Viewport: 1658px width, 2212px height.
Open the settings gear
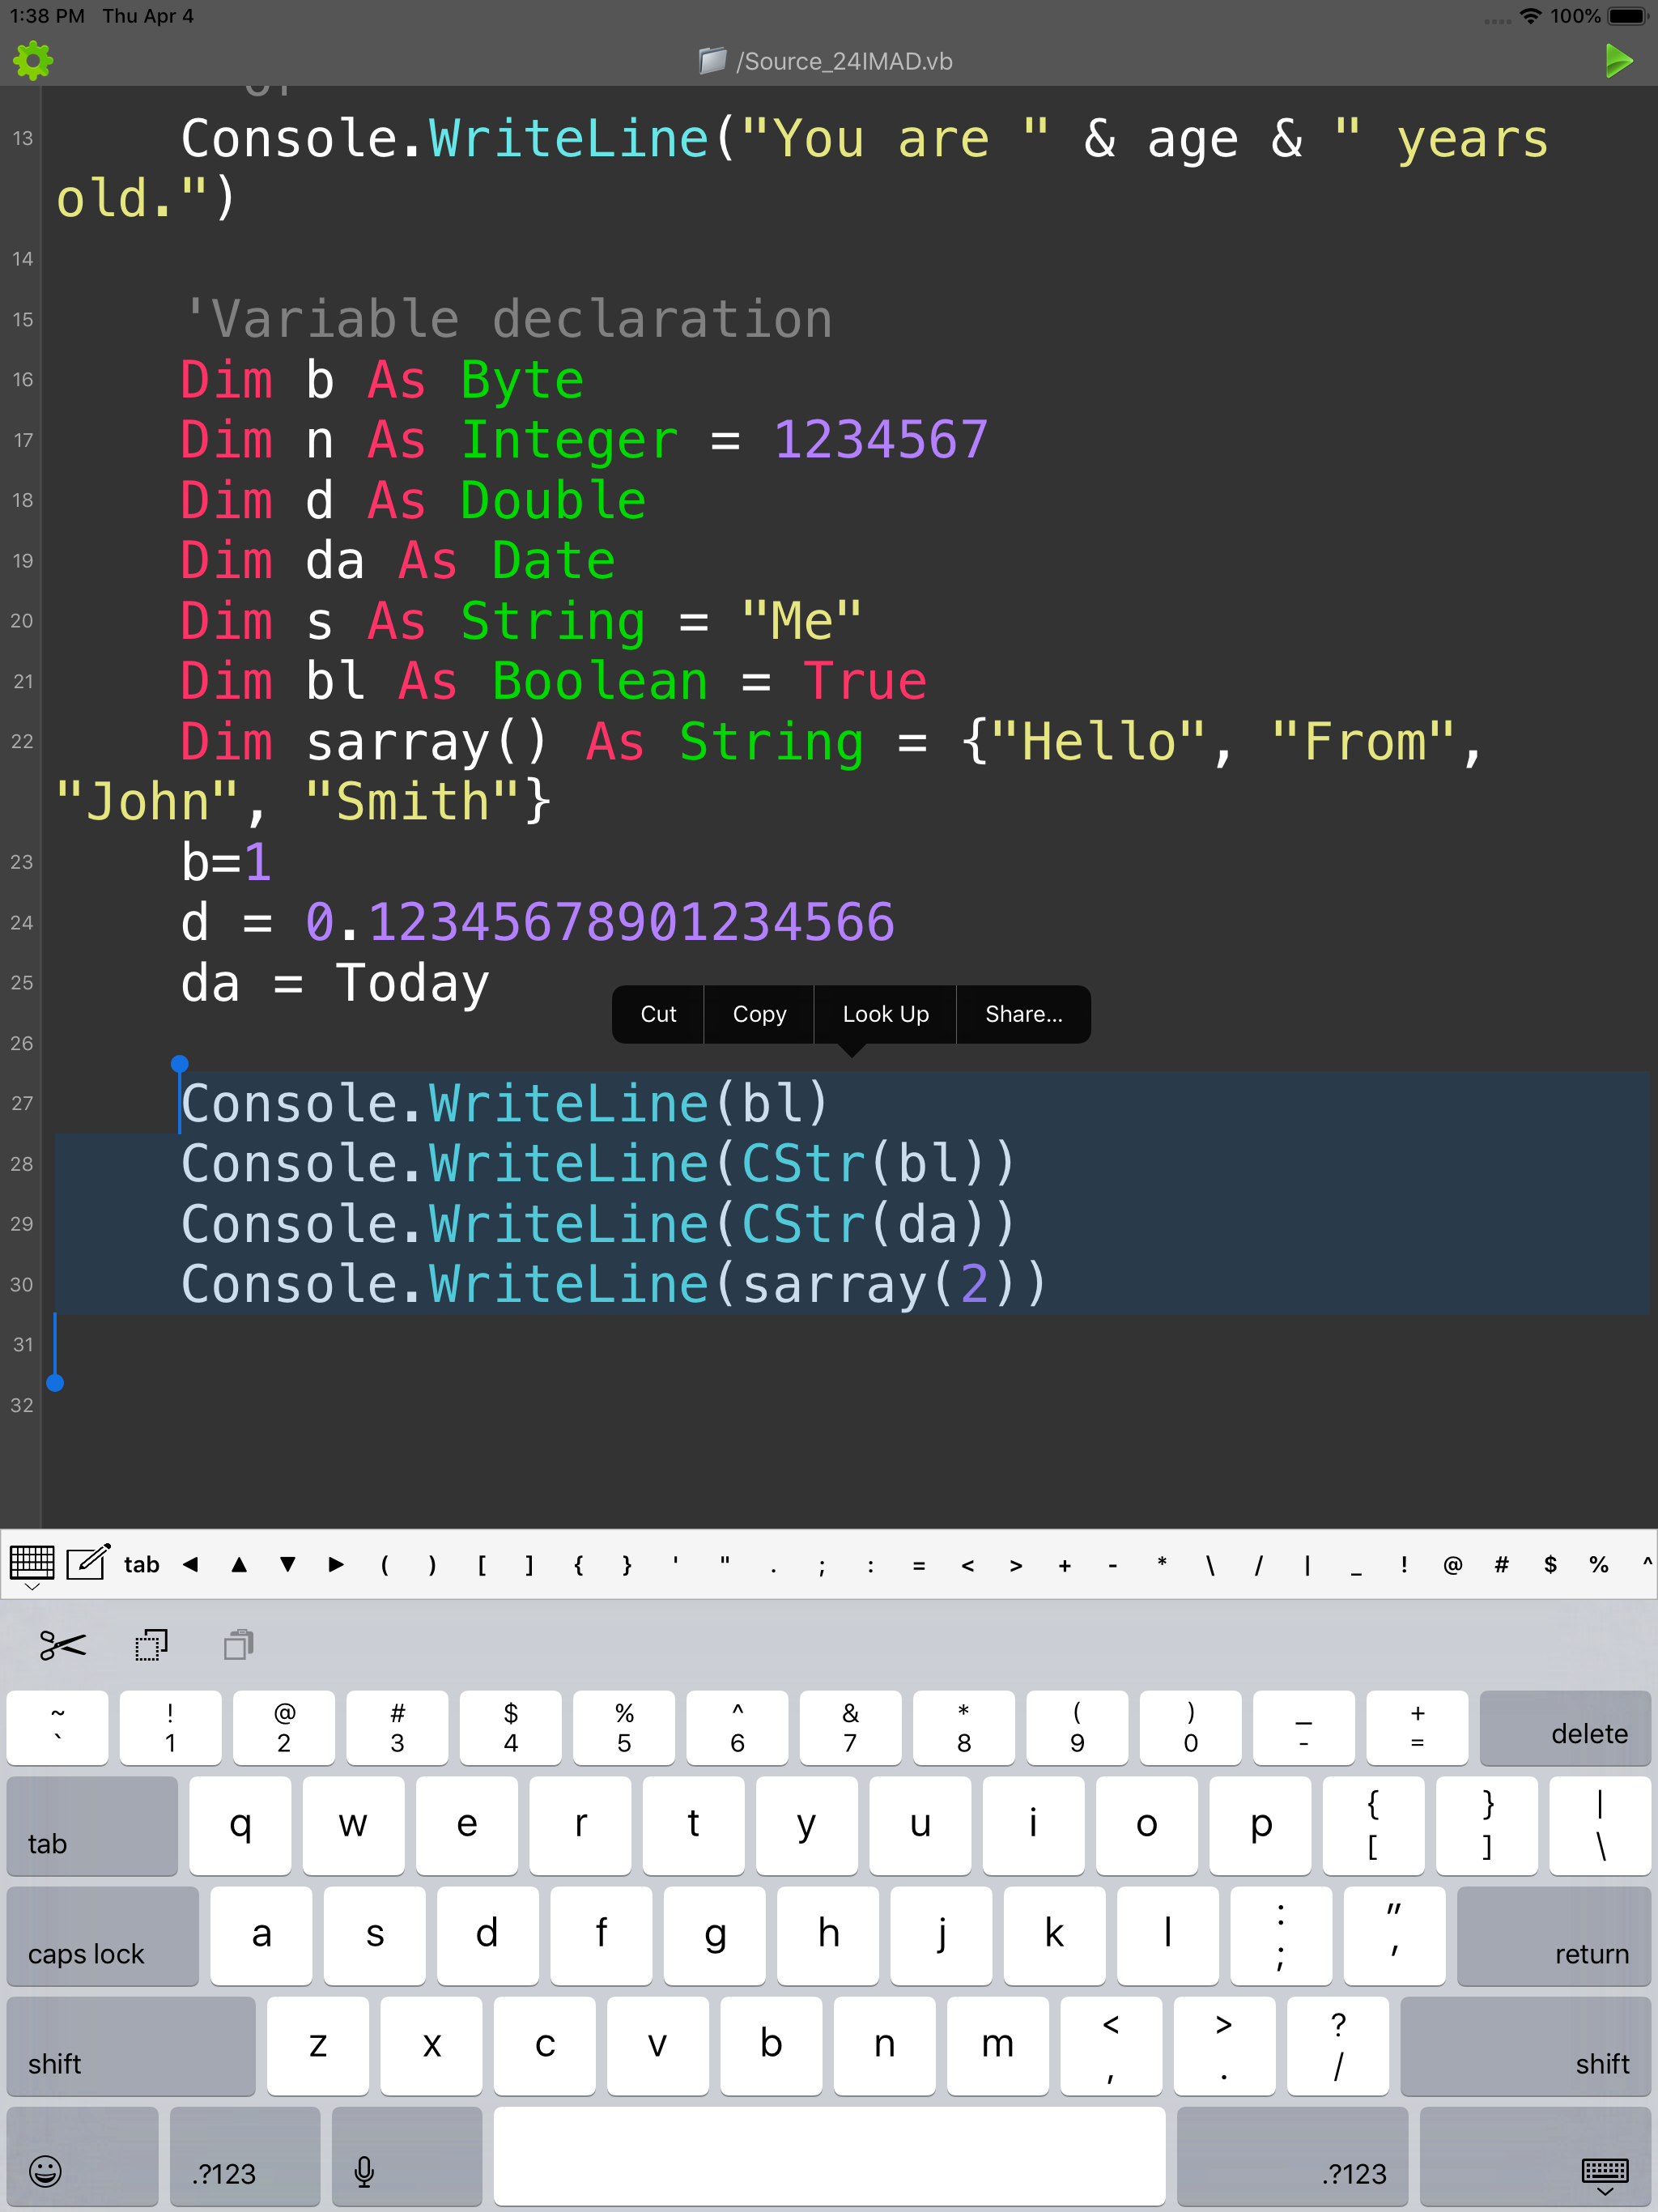point(33,61)
